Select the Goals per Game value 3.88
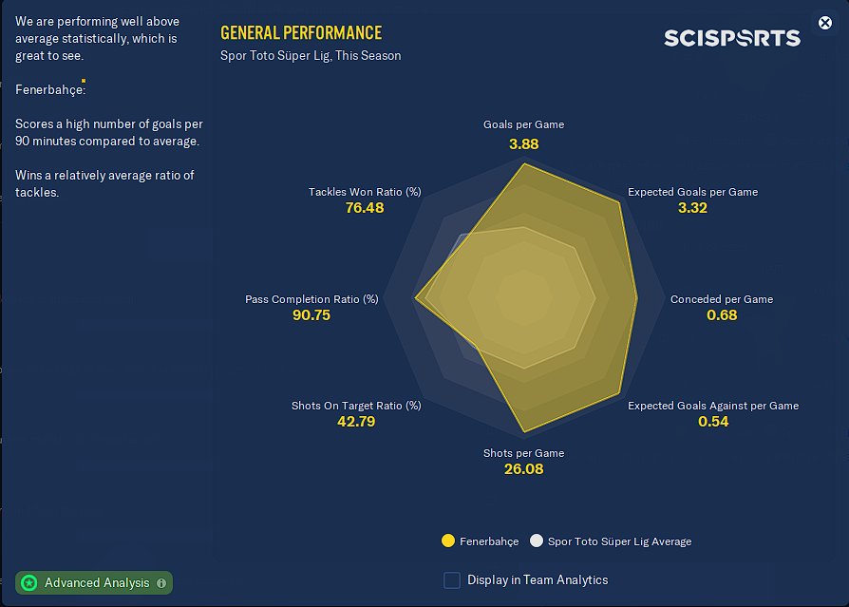 (523, 144)
